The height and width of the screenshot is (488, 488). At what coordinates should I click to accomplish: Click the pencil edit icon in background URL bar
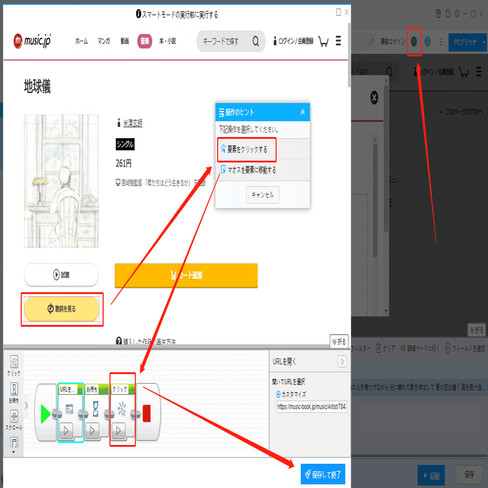tap(372, 42)
